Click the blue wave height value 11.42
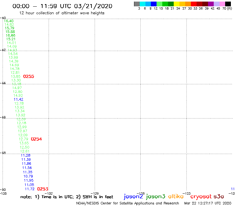The image size is (235, 206). click(x=18, y=99)
